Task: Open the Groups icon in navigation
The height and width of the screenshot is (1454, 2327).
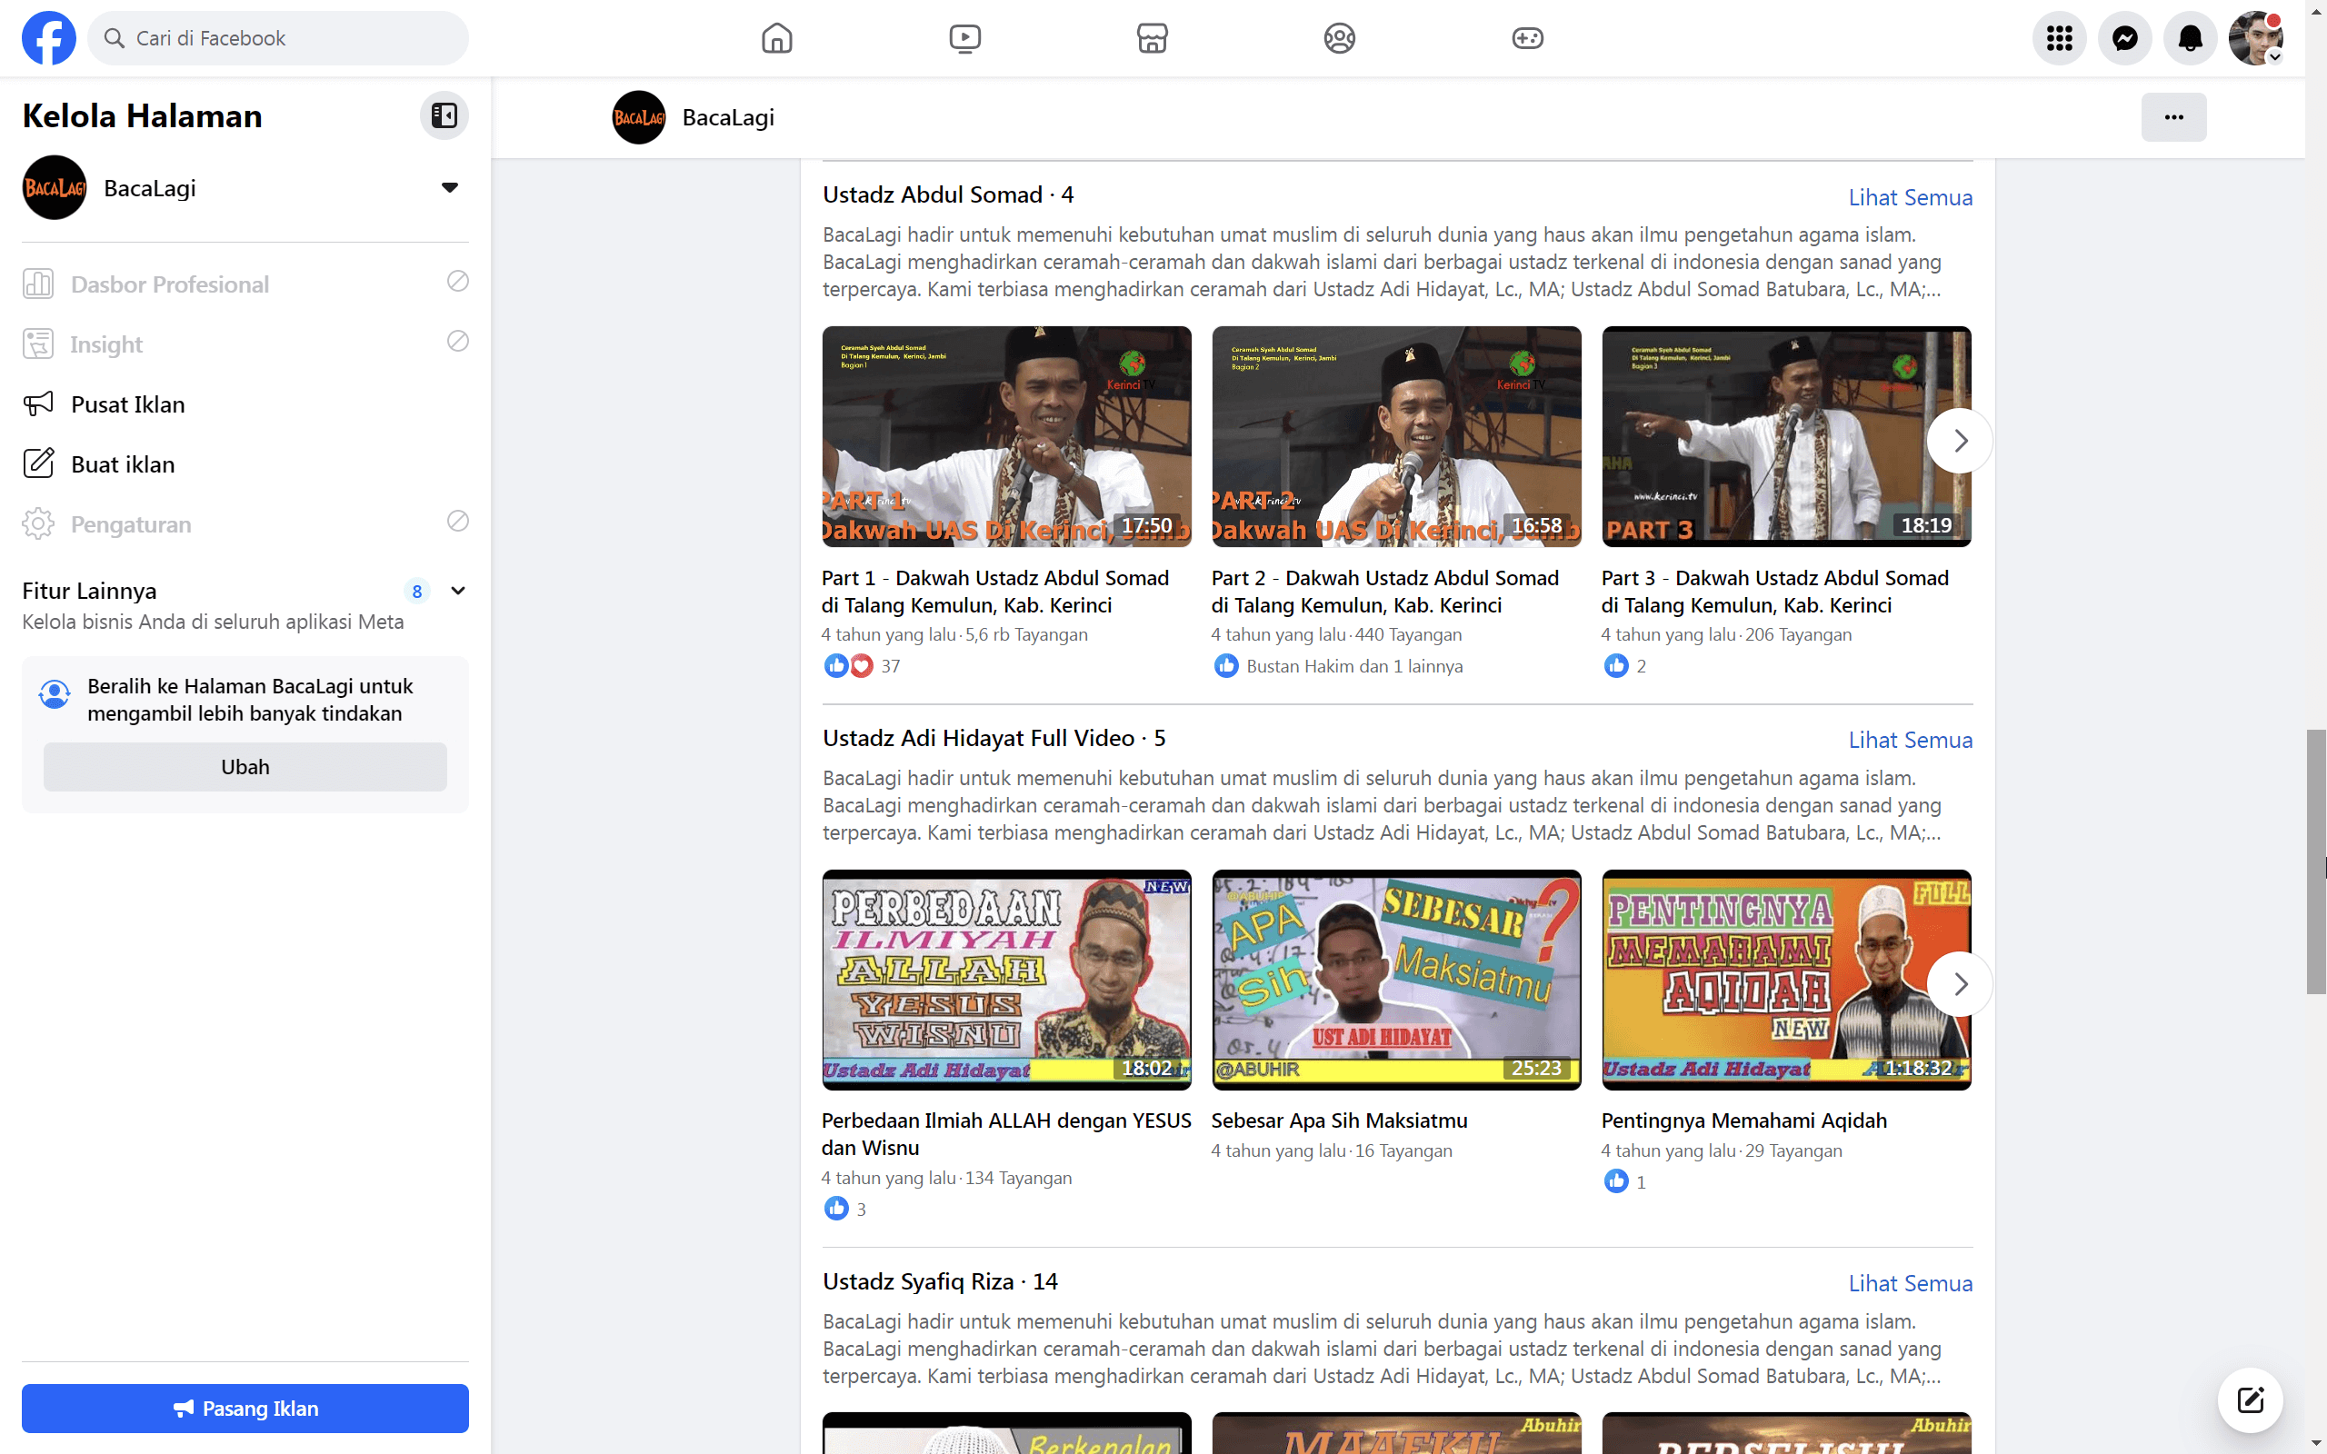Action: (1339, 38)
